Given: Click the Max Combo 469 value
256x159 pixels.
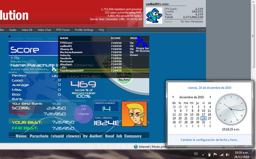Looking at the screenshot, I should tap(84, 84).
